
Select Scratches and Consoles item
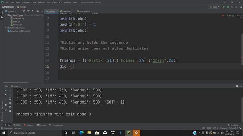tap(19, 31)
